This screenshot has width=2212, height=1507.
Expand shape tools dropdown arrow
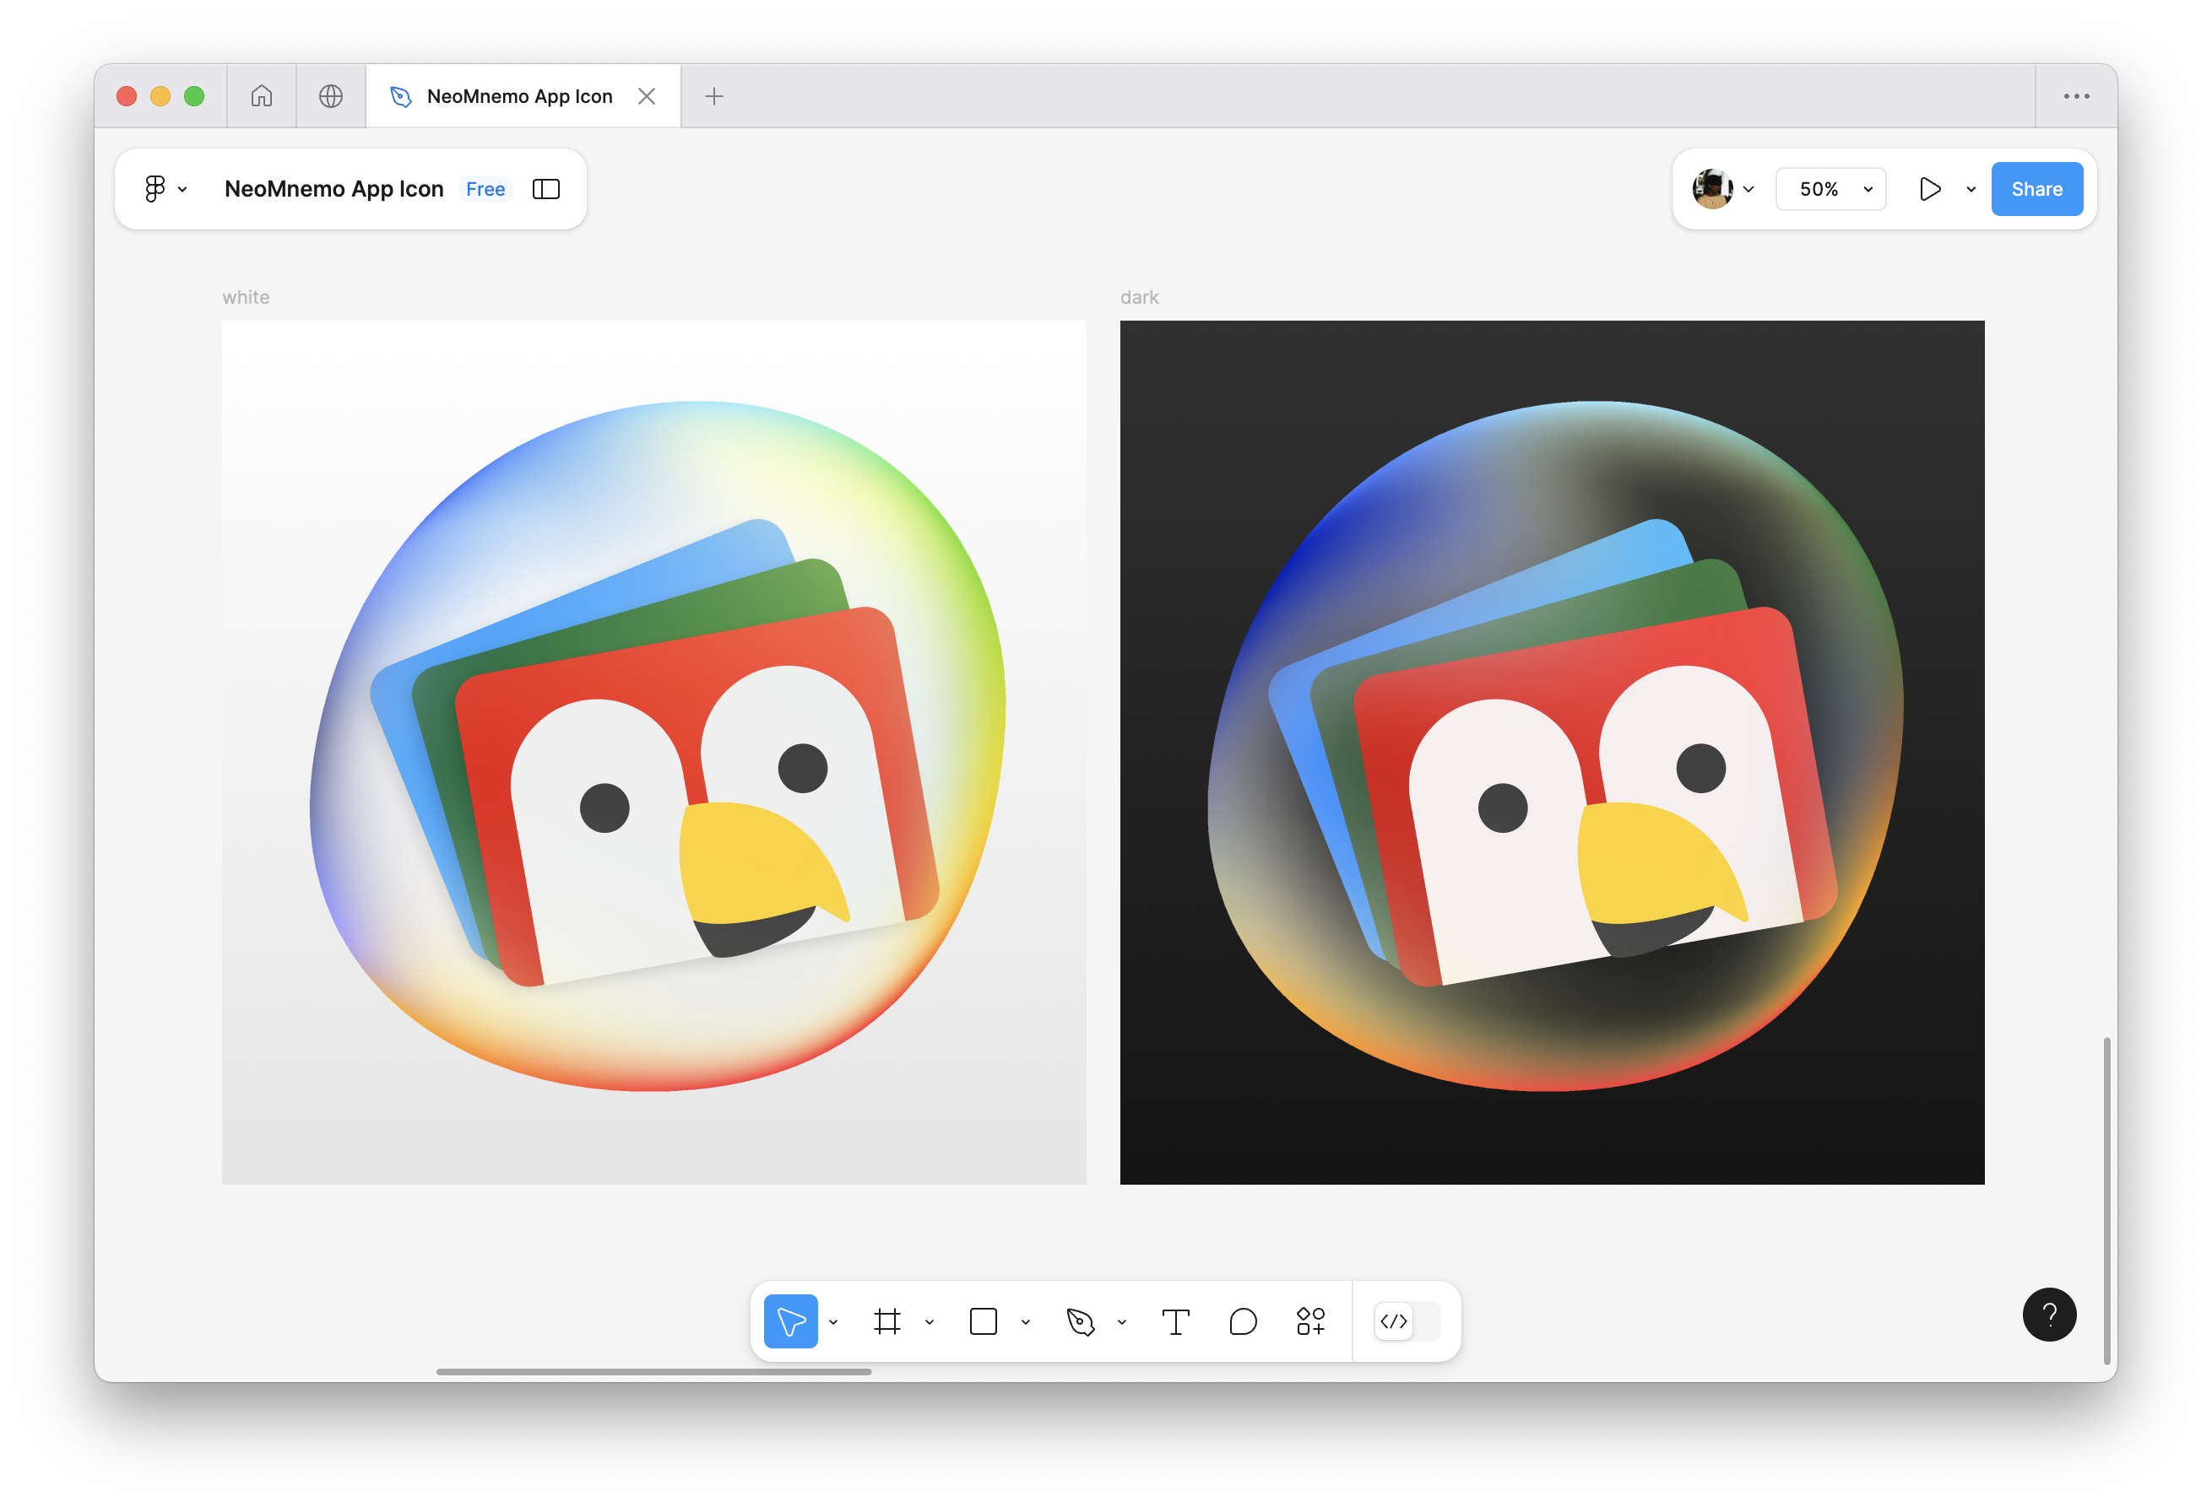[1026, 1321]
